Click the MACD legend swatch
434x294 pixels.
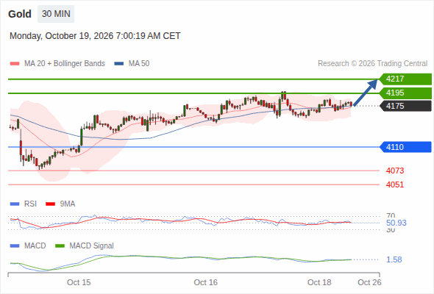tap(15, 246)
